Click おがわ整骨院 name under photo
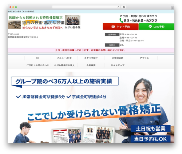 [x=72, y=27]
